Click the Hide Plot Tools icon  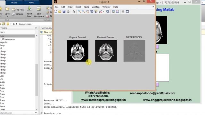point(123,11)
